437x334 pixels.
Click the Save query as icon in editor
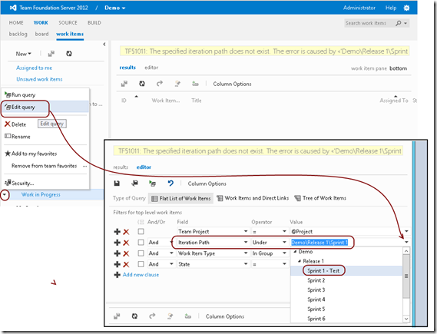click(135, 183)
